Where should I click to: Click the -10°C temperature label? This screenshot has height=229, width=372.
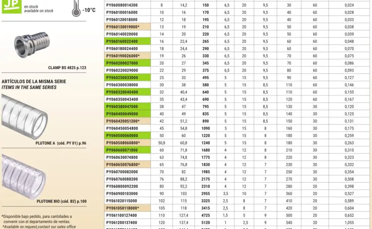click(x=90, y=10)
